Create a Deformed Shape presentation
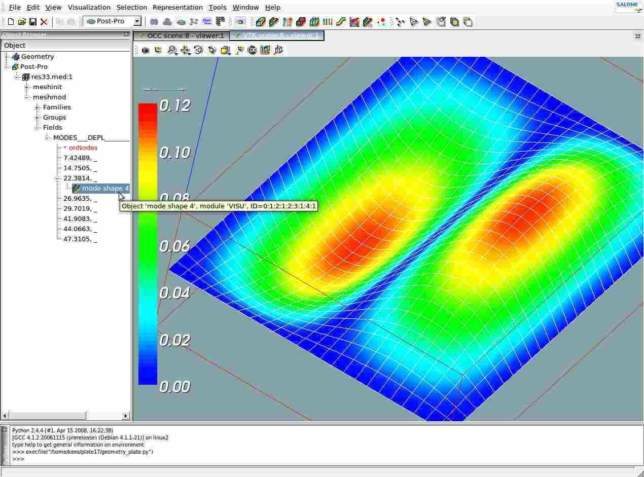This screenshot has height=477, width=644. coord(274,22)
